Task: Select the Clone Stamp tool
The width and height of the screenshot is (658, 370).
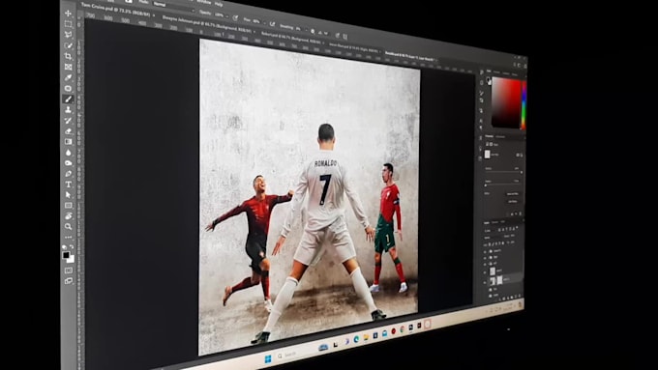Action: pyautogui.click(x=68, y=110)
